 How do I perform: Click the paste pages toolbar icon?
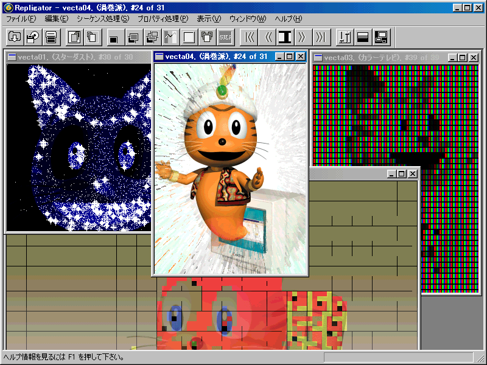point(93,37)
